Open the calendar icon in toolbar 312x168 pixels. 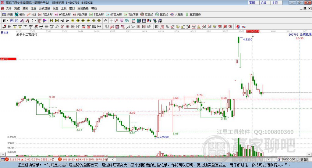(133, 21)
